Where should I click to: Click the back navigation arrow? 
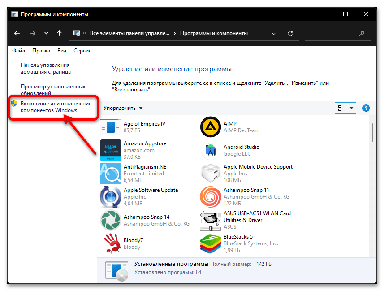(17, 33)
